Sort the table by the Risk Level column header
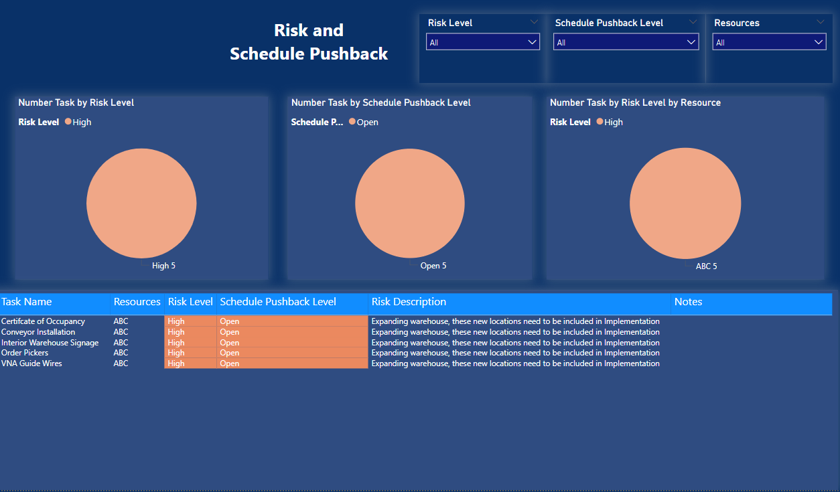Image resolution: width=840 pixels, height=492 pixels. [x=190, y=302]
